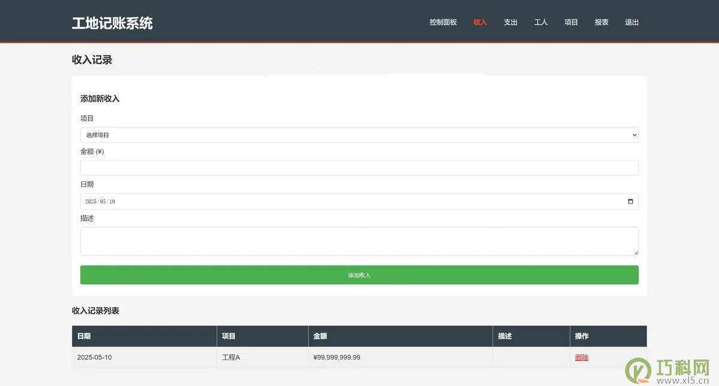Select the 工程A project cell
Image resolution: width=719 pixels, height=386 pixels.
tap(262, 357)
